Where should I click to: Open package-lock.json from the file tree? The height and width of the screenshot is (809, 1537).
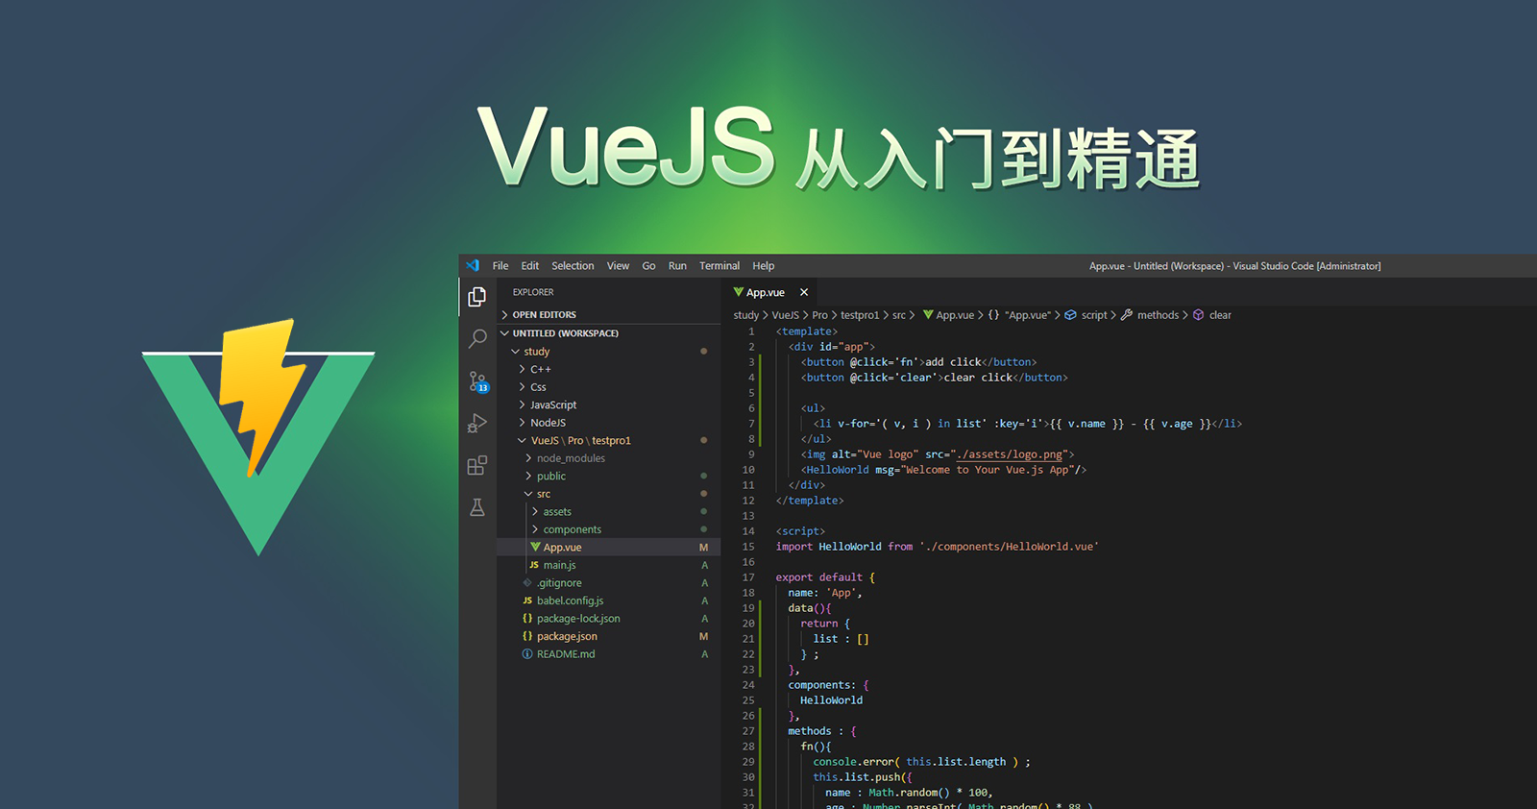point(608,619)
